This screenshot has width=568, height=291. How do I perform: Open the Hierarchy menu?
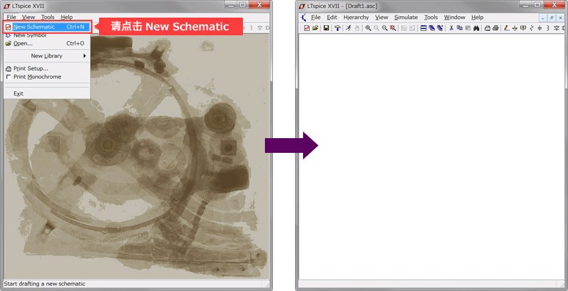point(356,17)
